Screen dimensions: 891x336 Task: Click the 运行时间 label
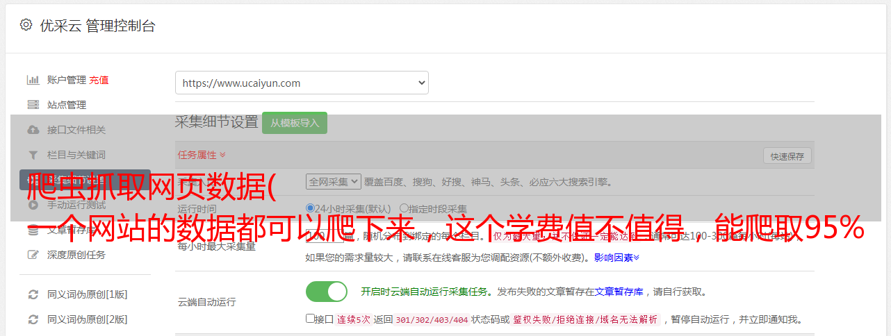(x=197, y=209)
